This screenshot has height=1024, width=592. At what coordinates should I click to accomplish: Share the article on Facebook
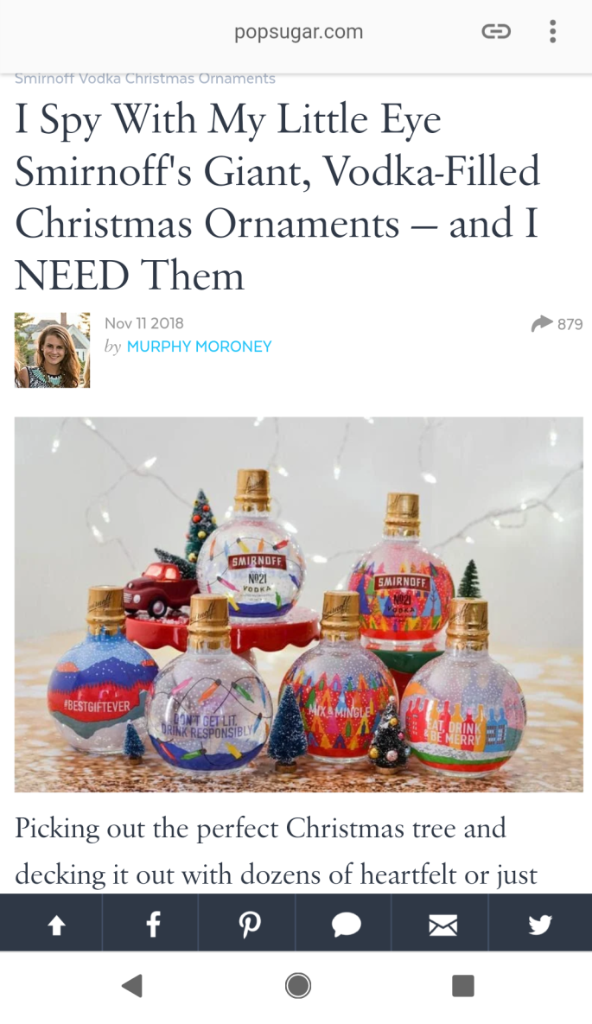click(152, 924)
